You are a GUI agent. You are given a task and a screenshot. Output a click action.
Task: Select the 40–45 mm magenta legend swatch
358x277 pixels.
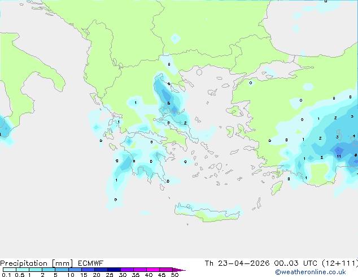153,270
